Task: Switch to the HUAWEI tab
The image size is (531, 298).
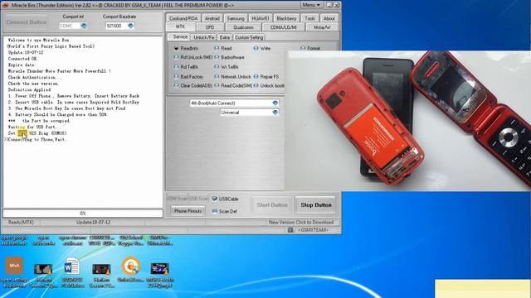Action: tap(261, 18)
